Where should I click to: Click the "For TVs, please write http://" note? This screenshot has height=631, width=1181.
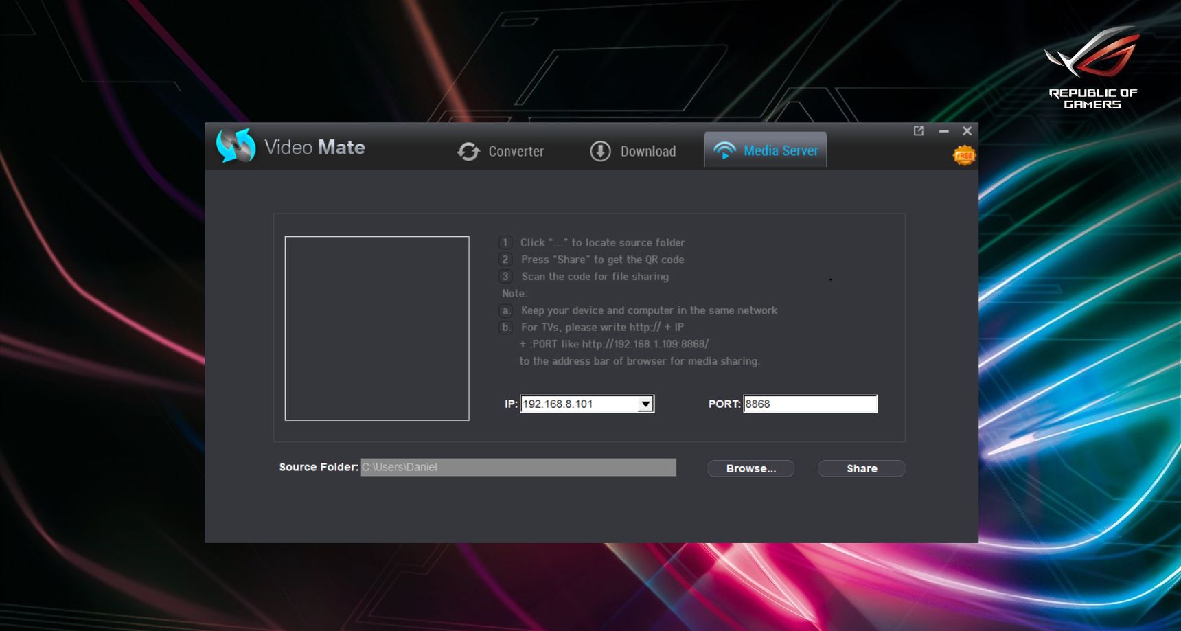point(602,327)
